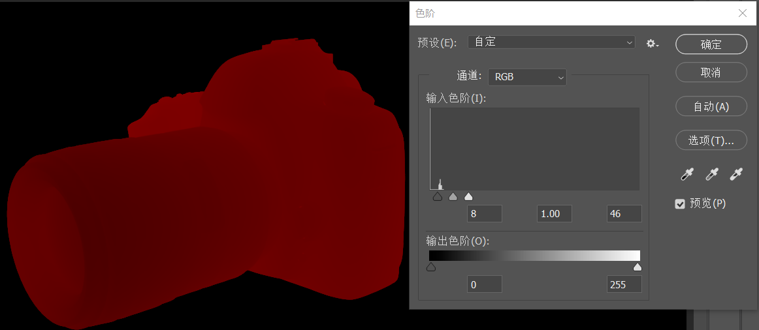Expand the 预设 dropdown showing 自定
This screenshot has width=759, height=330.
551,42
